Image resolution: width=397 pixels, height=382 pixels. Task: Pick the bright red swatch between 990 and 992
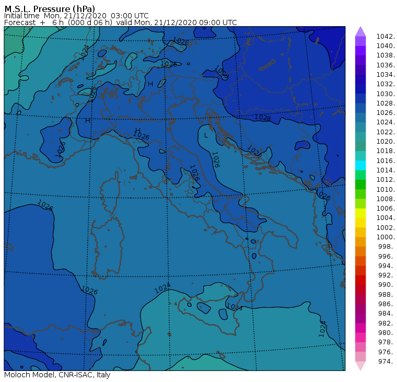point(360,280)
